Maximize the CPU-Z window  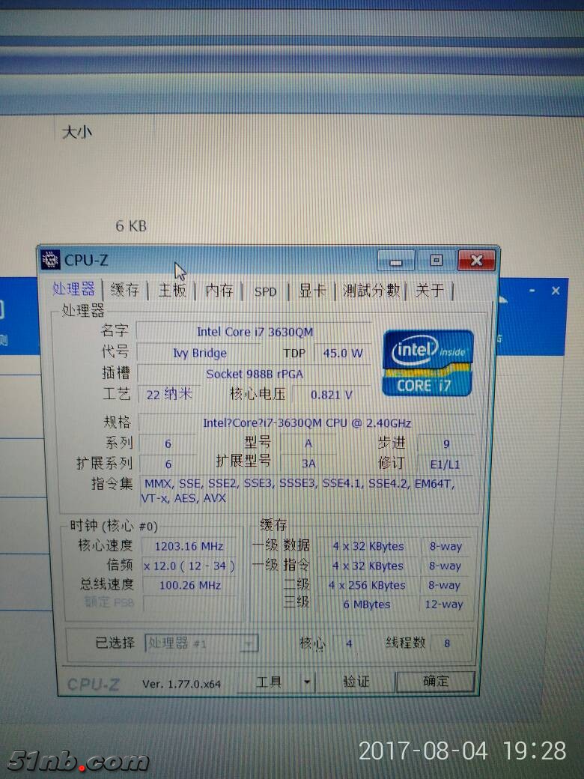pyautogui.click(x=436, y=261)
